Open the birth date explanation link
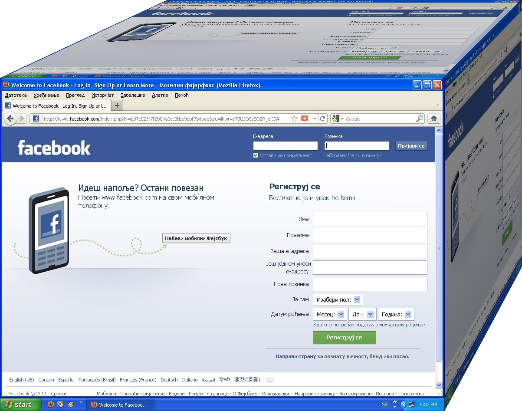 [x=369, y=325]
